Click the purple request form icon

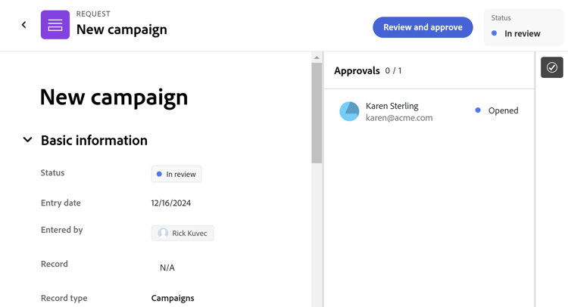pos(55,25)
